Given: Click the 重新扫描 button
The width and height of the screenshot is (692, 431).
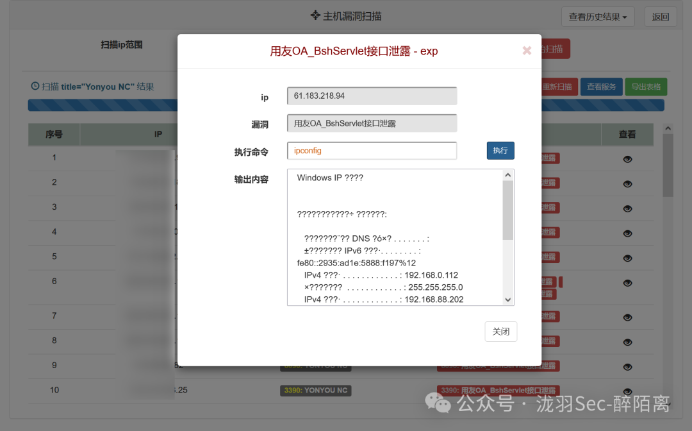Looking at the screenshot, I should (557, 87).
